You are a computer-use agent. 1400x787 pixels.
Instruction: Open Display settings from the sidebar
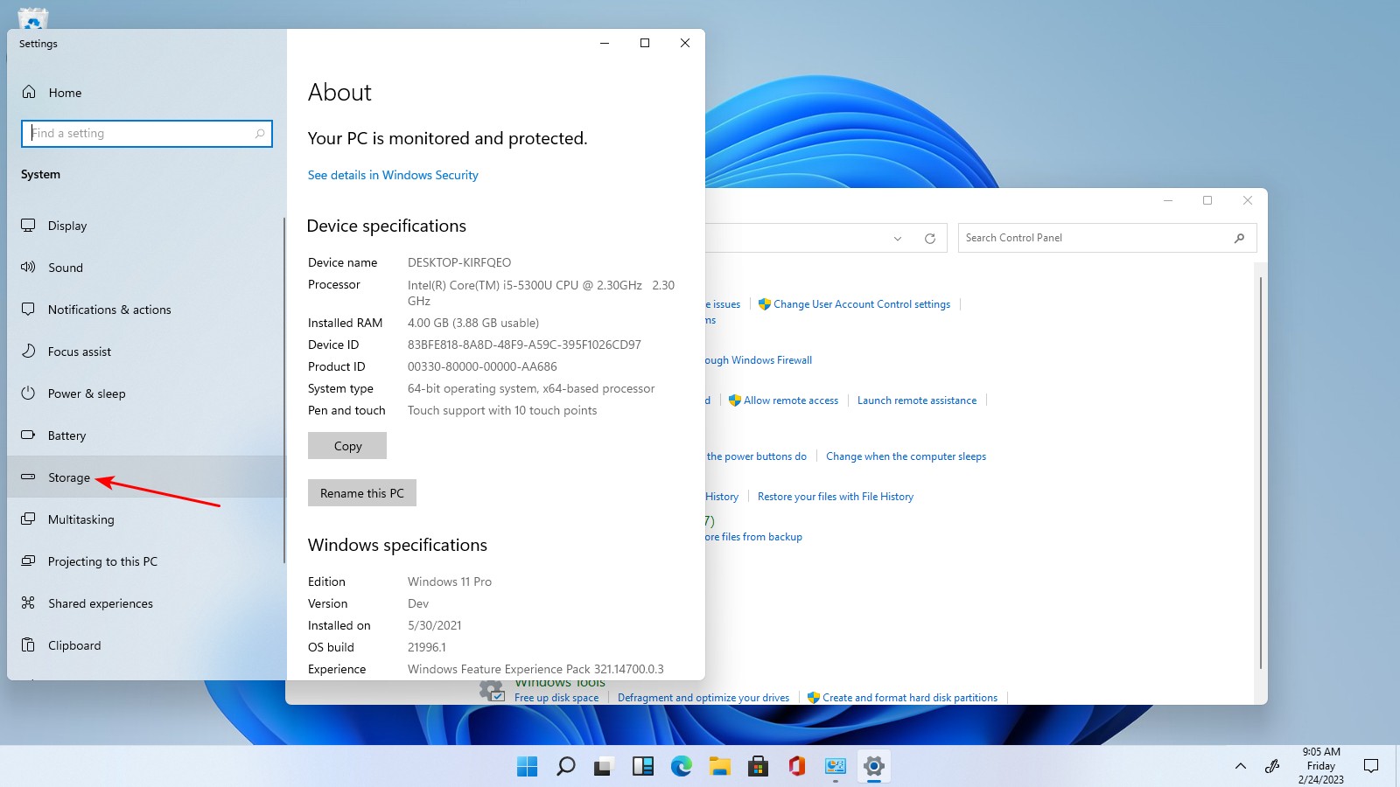[145, 226]
